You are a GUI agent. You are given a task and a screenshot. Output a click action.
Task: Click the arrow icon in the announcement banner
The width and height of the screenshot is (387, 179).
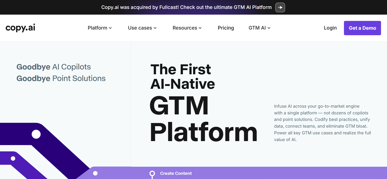(x=280, y=7)
